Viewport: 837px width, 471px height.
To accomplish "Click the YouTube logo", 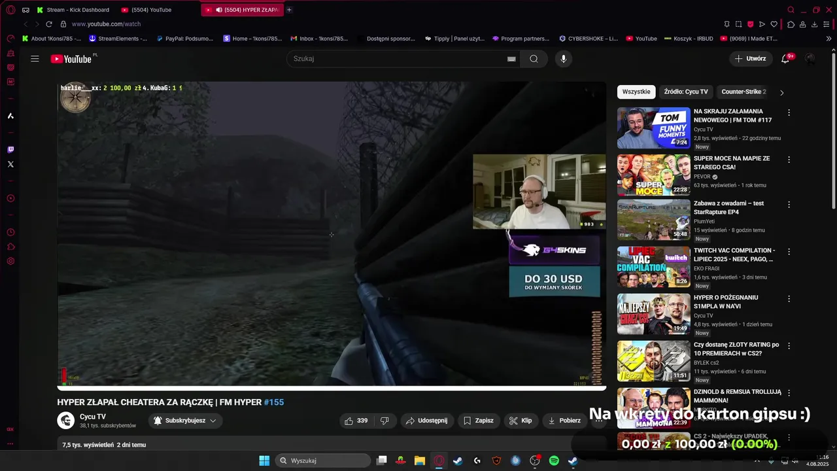I will (x=71, y=59).
